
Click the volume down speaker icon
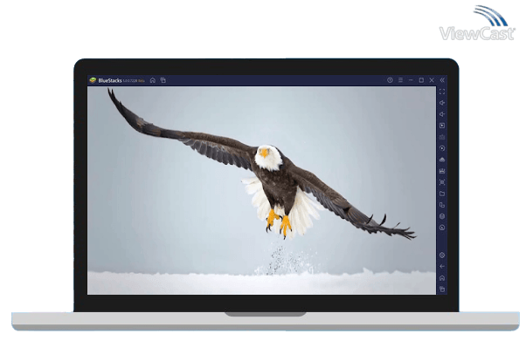click(x=442, y=114)
